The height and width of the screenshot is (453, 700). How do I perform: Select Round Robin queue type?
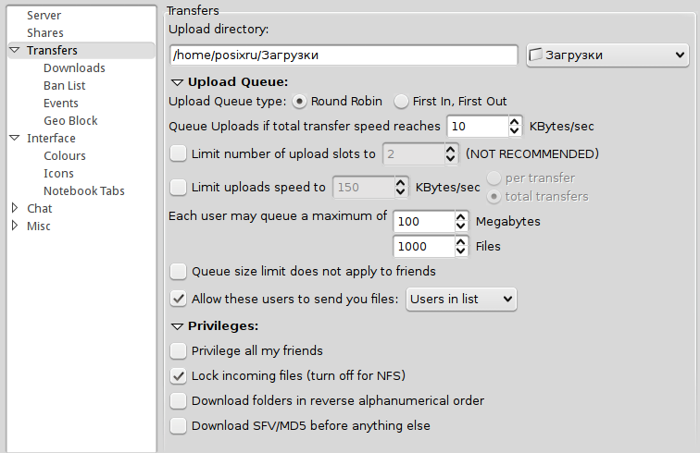pos(299,102)
